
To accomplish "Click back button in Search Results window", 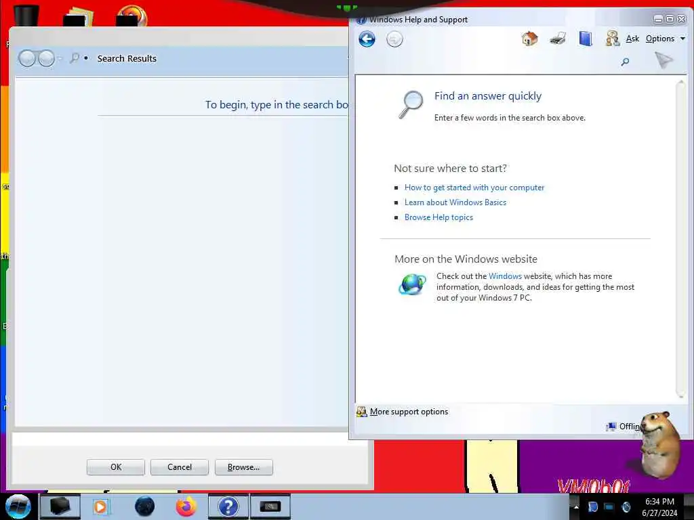I will (27, 58).
